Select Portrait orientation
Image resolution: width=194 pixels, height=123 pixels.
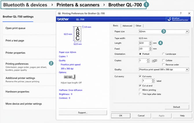140,54
